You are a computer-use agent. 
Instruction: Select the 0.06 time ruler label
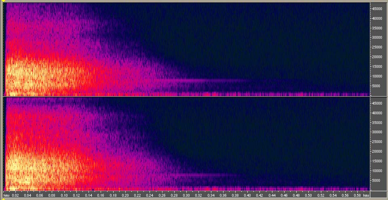40,195
